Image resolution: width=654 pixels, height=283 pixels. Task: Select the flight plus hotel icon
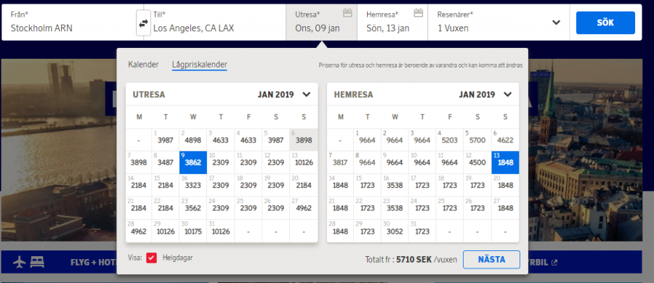point(29,262)
